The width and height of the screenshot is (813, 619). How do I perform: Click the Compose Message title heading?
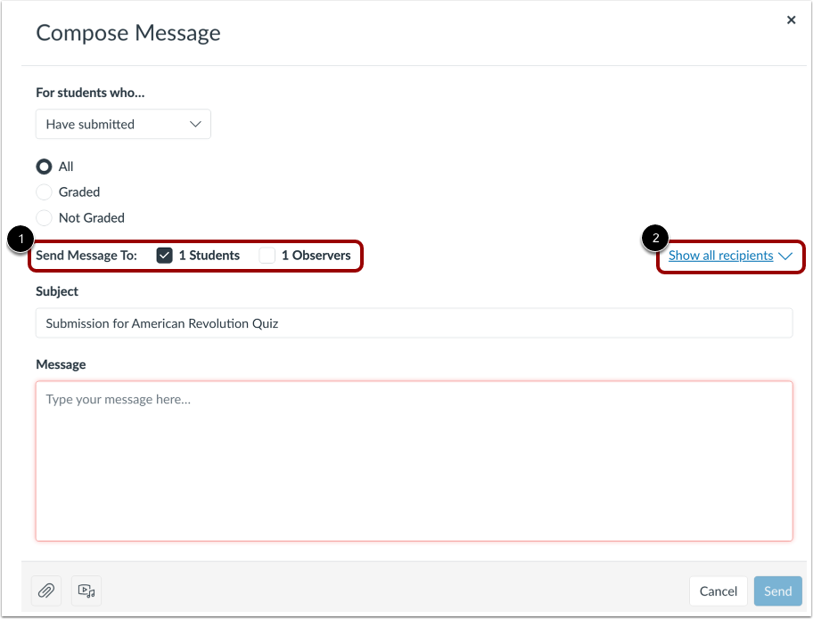tap(127, 32)
